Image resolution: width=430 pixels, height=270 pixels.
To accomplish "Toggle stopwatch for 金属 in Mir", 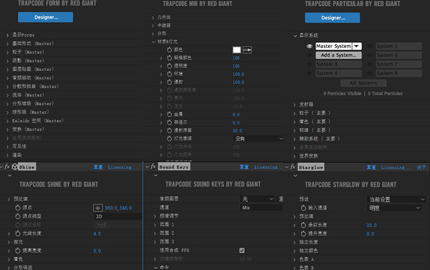I will [170, 114].
